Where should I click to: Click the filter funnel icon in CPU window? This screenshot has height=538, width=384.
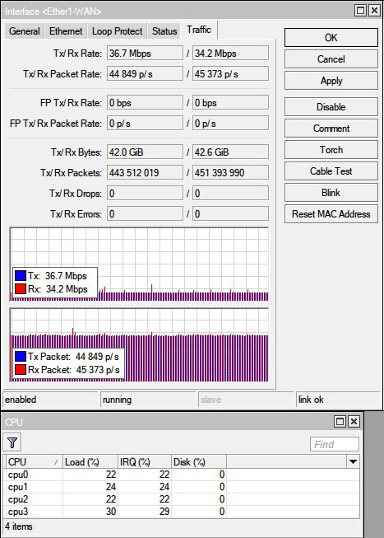pos(12,442)
